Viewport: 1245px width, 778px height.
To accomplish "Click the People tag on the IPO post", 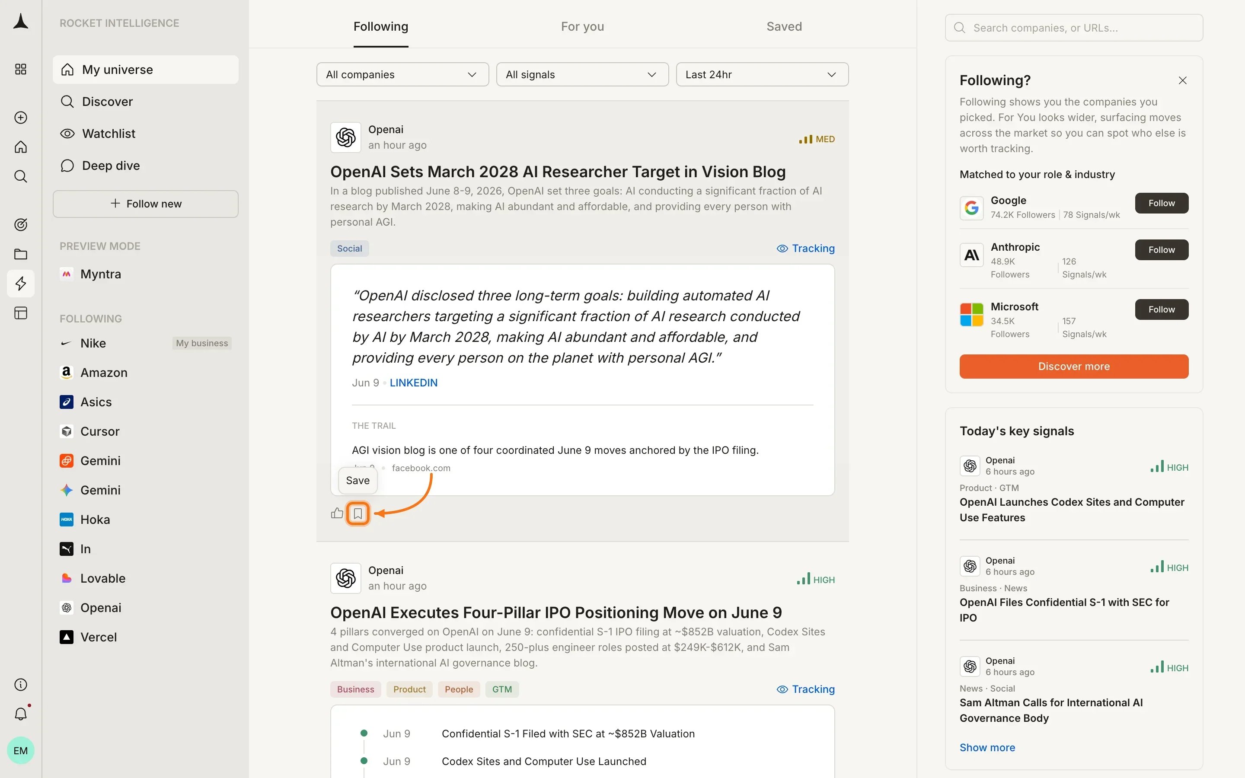I will pyautogui.click(x=459, y=689).
